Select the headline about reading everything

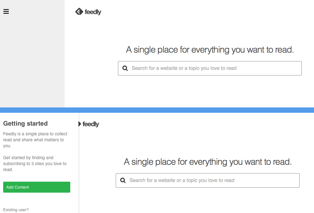click(x=210, y=49)
